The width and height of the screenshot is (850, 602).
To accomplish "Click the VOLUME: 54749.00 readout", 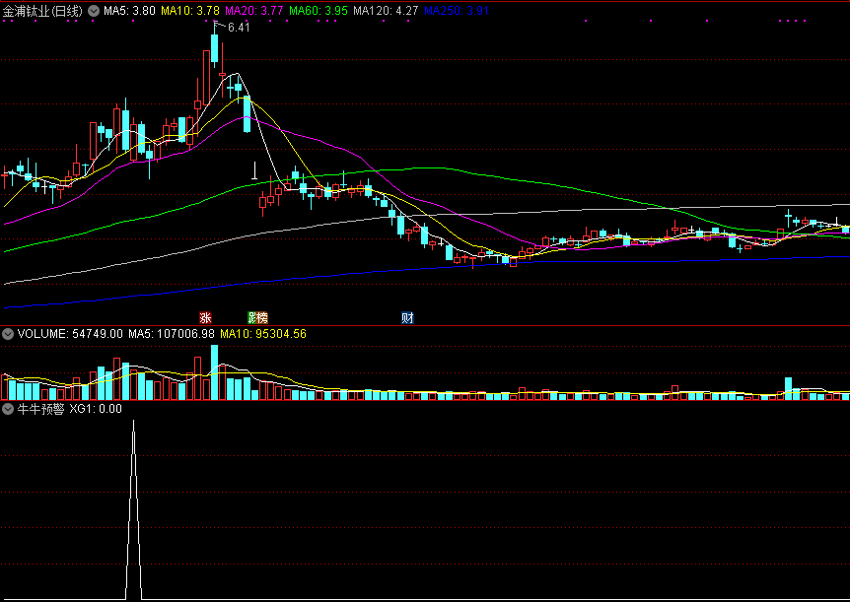I will click(x=70, y=334).
